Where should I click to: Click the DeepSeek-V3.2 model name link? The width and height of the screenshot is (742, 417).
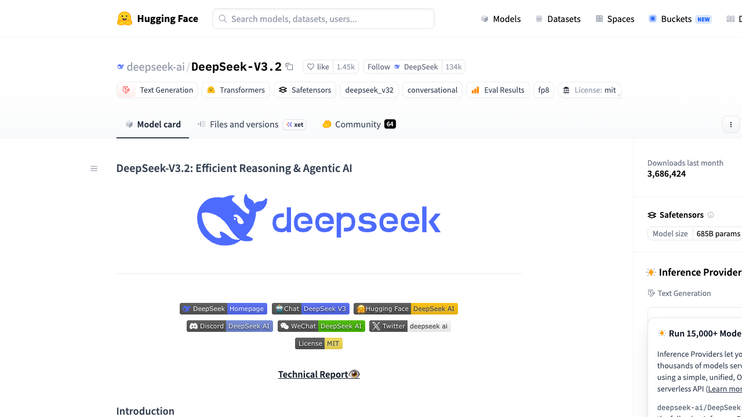pyautogui.click(x=237, y=67)
